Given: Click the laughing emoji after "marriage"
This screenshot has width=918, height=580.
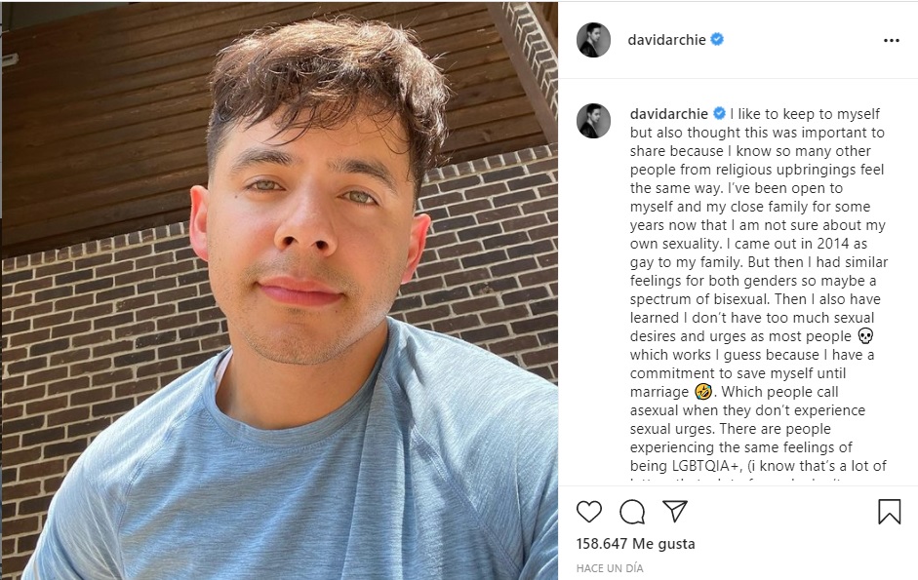Looking at the screenshot, I should [702, 392].
